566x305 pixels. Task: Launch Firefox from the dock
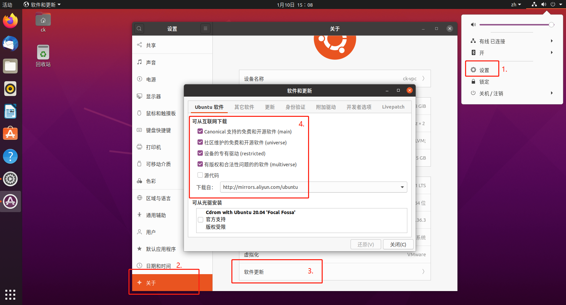(10, 21)
